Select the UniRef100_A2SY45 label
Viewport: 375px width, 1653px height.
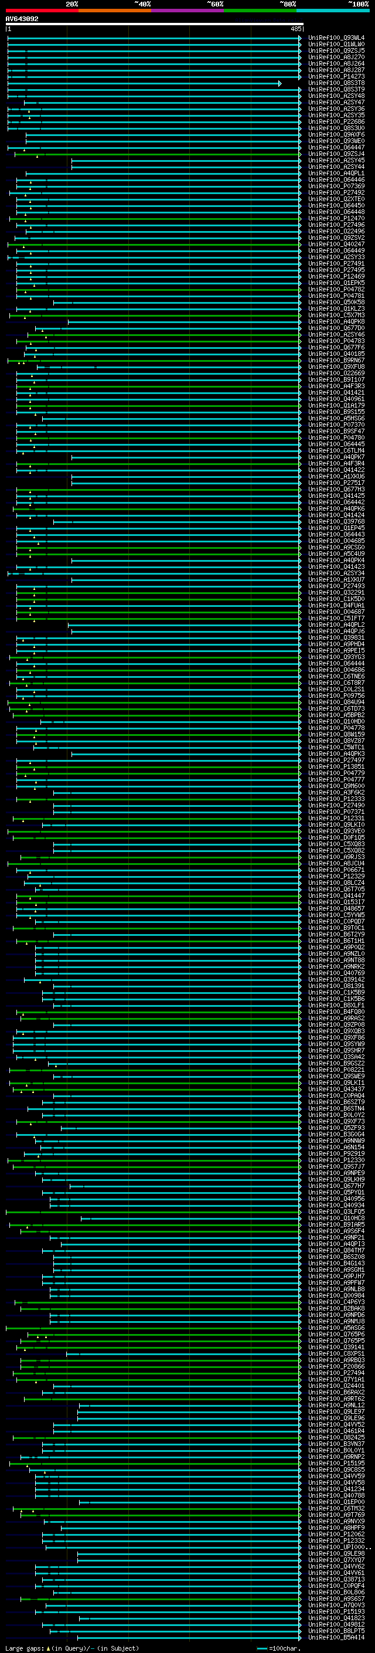(336, 161)
